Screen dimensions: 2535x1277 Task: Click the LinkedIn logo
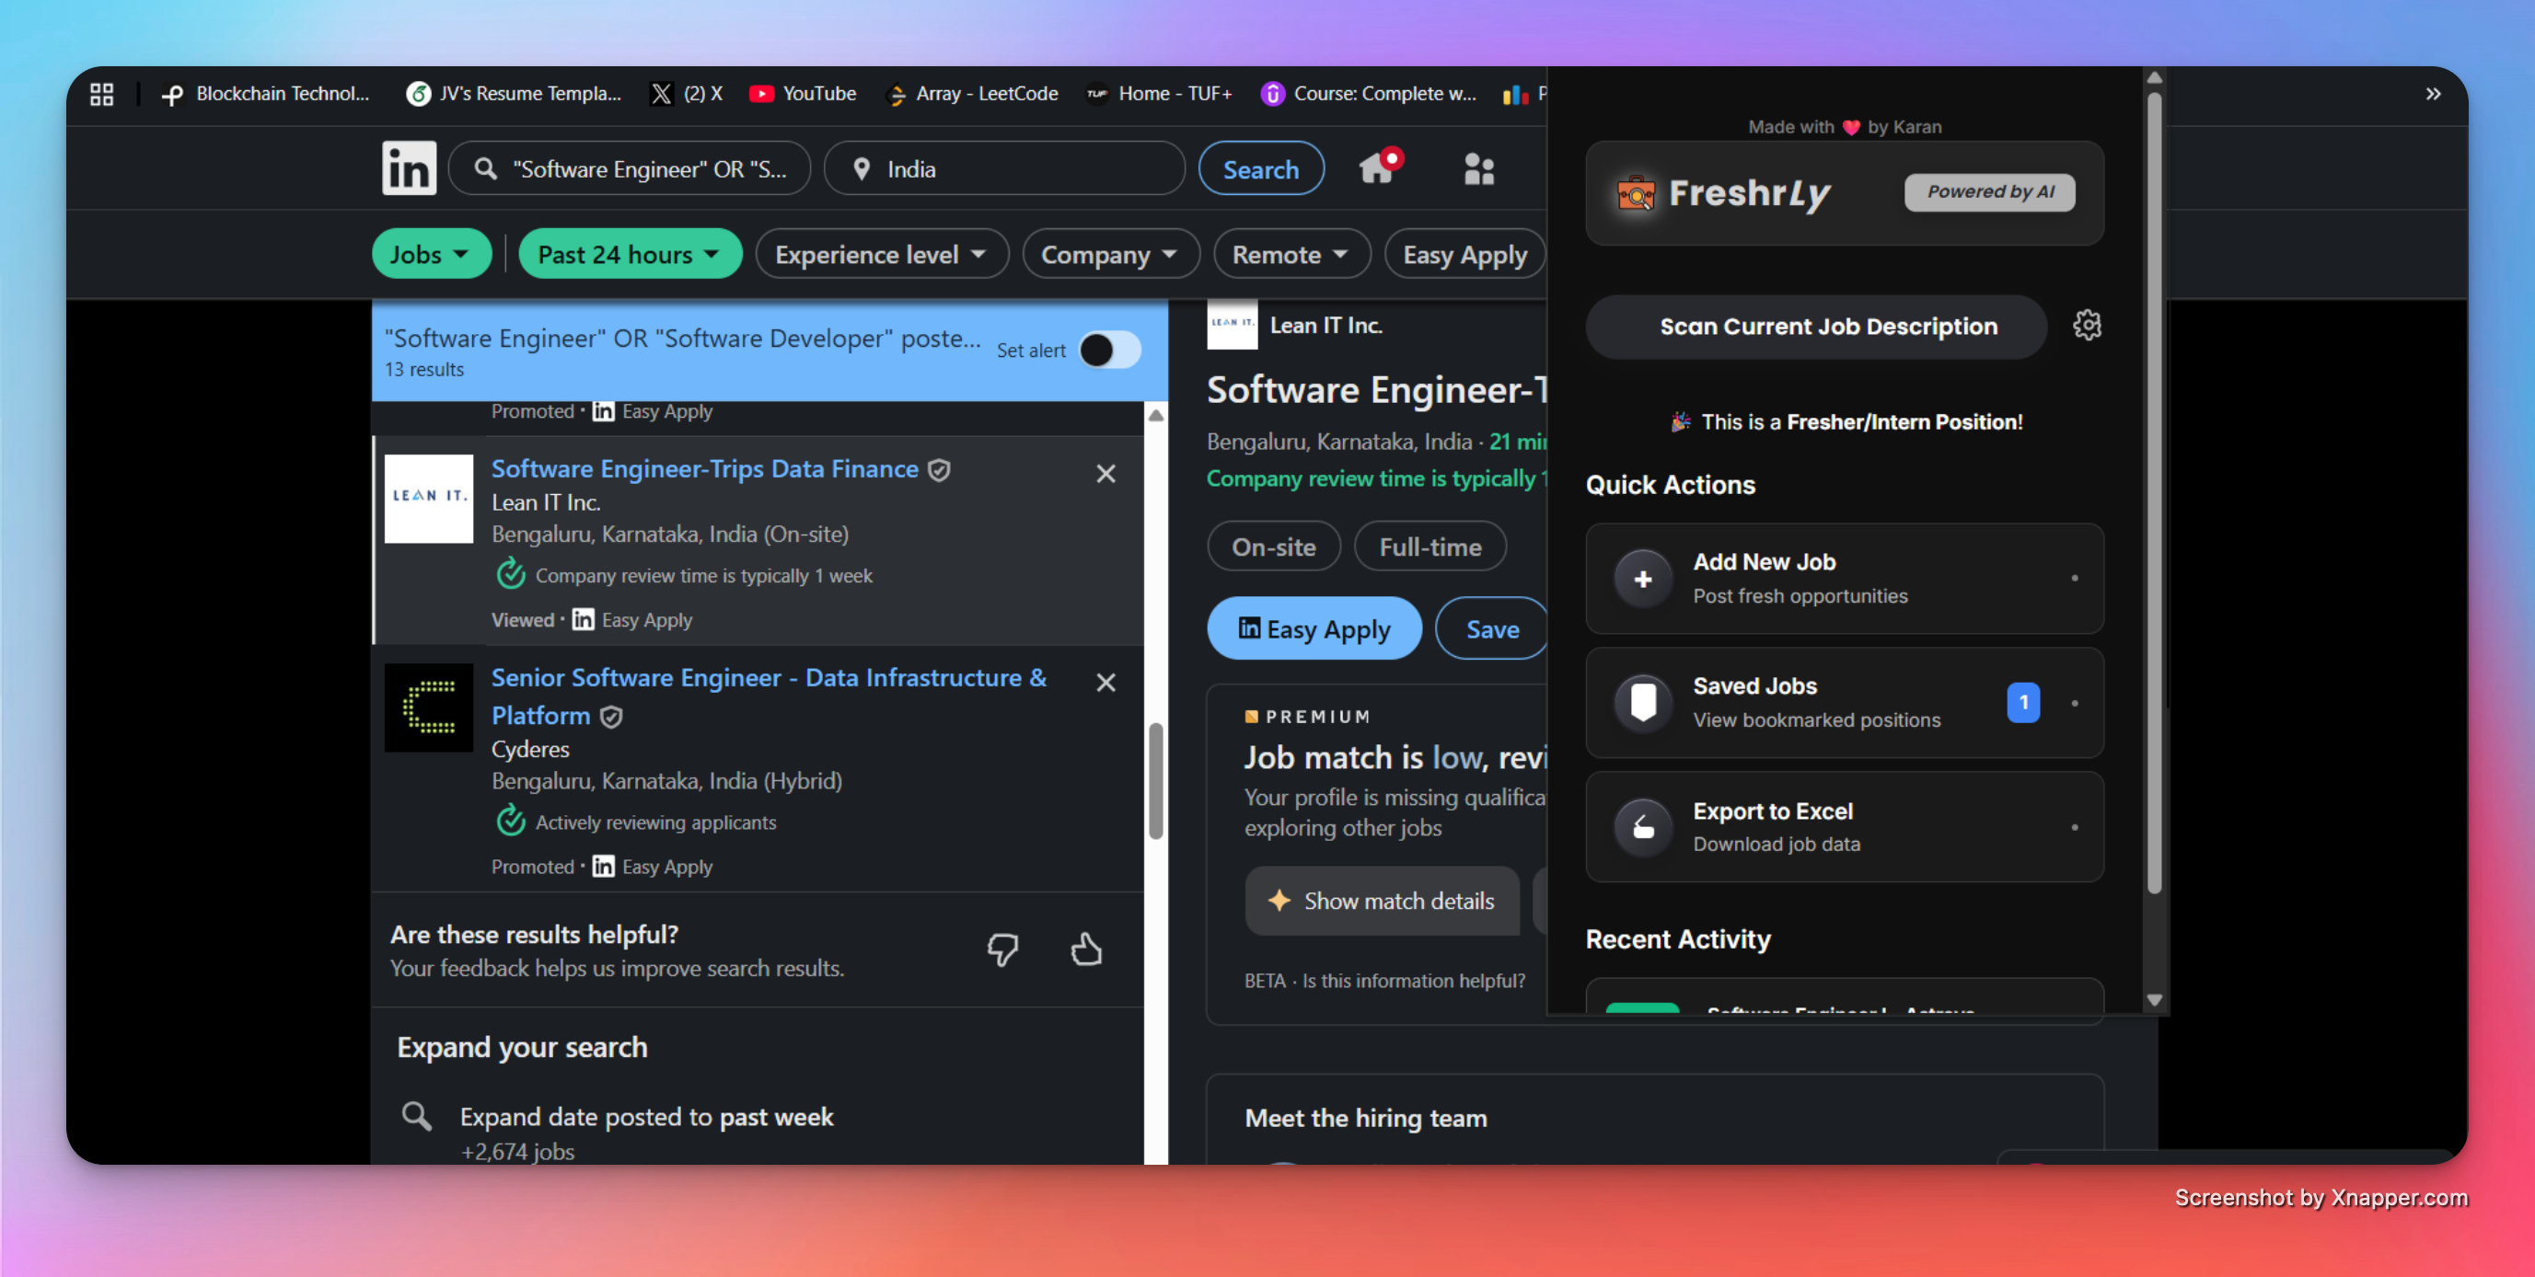tap(409, 168)
